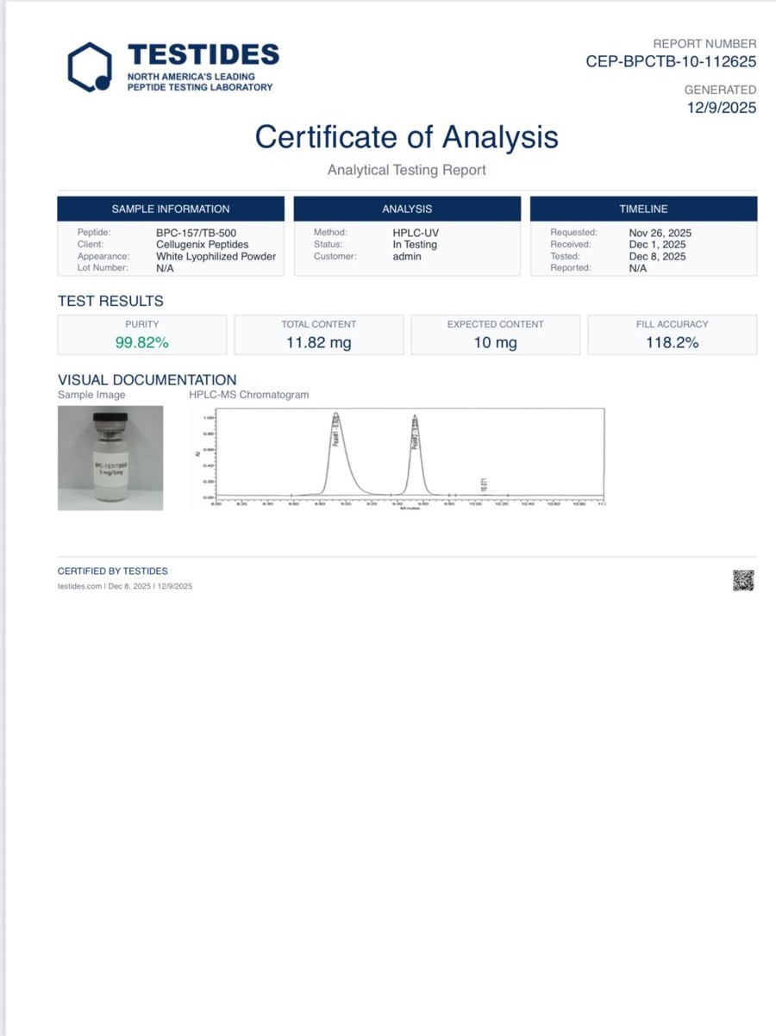Click the In Testing status value
This screenshot has width=776, height=1036.
[x=415, y=245]
